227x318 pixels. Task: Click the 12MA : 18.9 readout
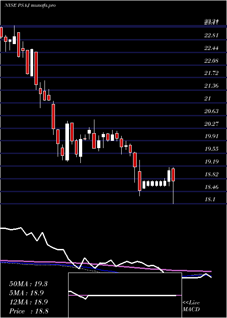click(28, 302)
